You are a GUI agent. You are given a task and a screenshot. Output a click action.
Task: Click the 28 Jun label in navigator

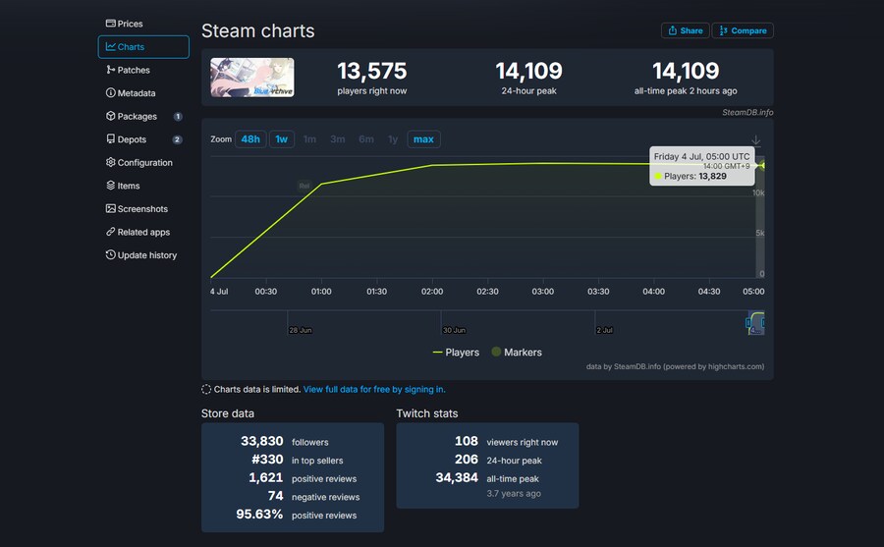(300, 330)
